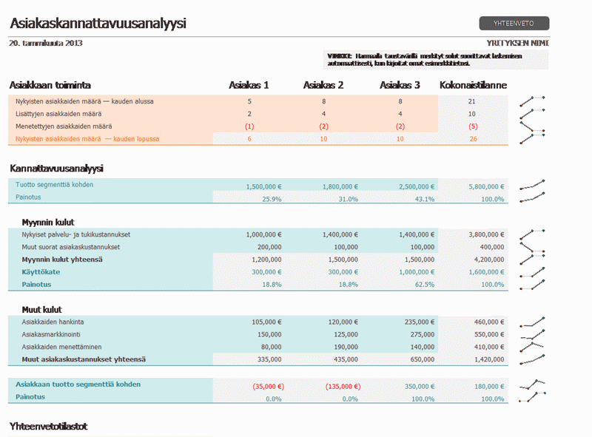
Task: Select Asiakas 2 customer loss cost 190,000
Action: (346, 347)
